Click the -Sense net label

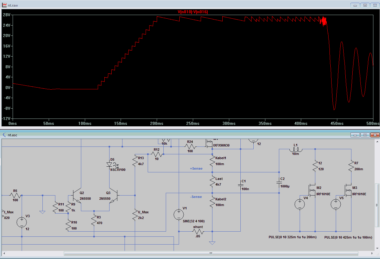pos(196,197)
